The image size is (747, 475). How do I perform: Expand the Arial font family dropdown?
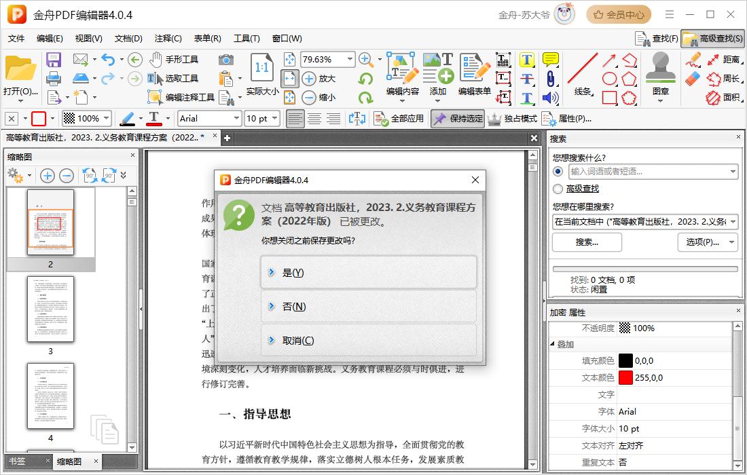coord(236,119)
